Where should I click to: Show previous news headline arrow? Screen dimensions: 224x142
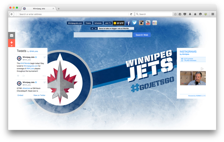pos(92,28)
